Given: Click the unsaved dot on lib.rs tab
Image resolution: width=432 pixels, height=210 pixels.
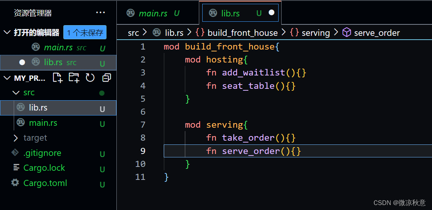Looking at the screenshot, I should pyautogui.click(x=272, y=13).
